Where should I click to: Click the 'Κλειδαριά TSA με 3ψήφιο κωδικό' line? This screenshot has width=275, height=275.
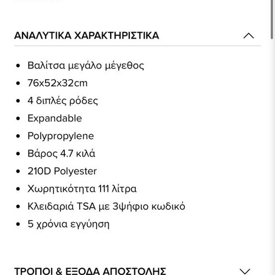click(x=106, y=206)
